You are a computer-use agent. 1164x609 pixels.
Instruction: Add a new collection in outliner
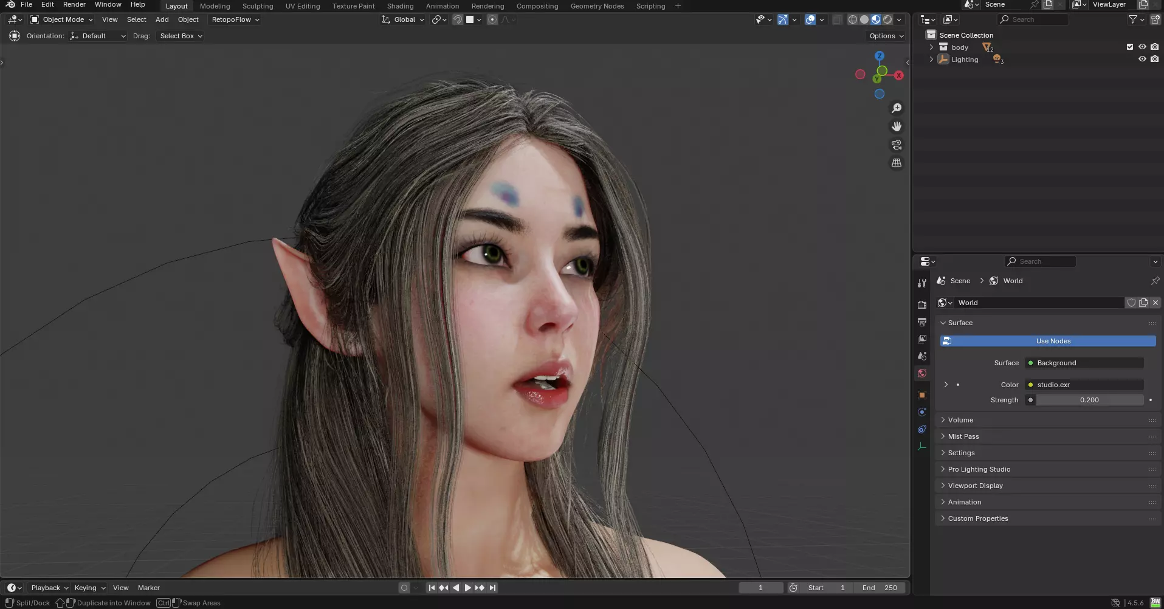click(1155, 19)
